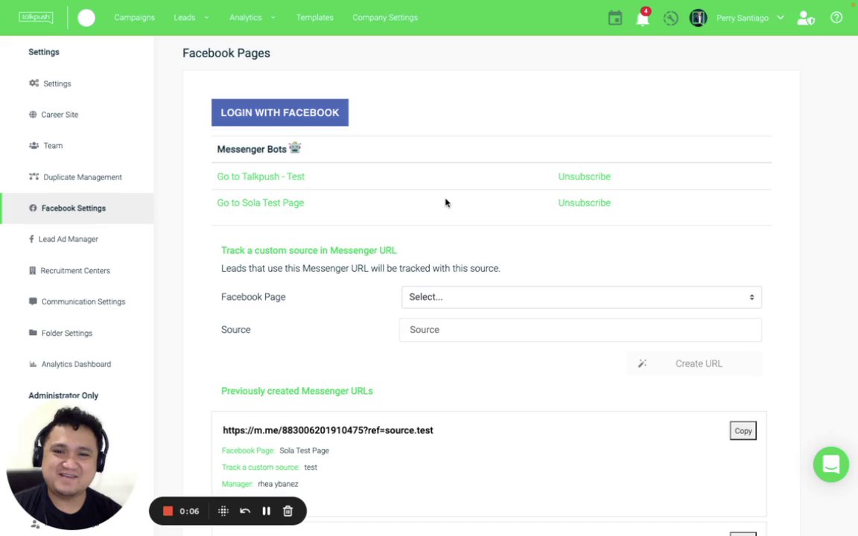Select Recruitment Centers in sidebar

click(75, 270)
